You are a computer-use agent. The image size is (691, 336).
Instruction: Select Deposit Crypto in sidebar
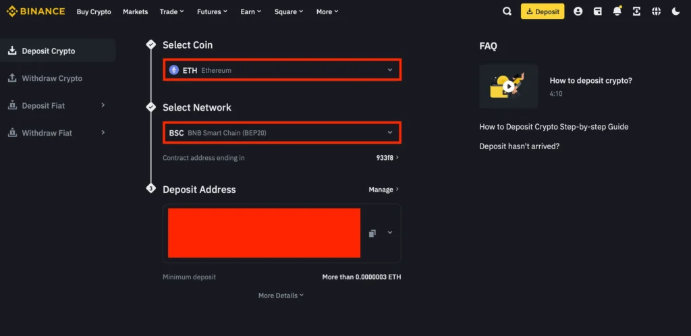click(x=57, y=51)
